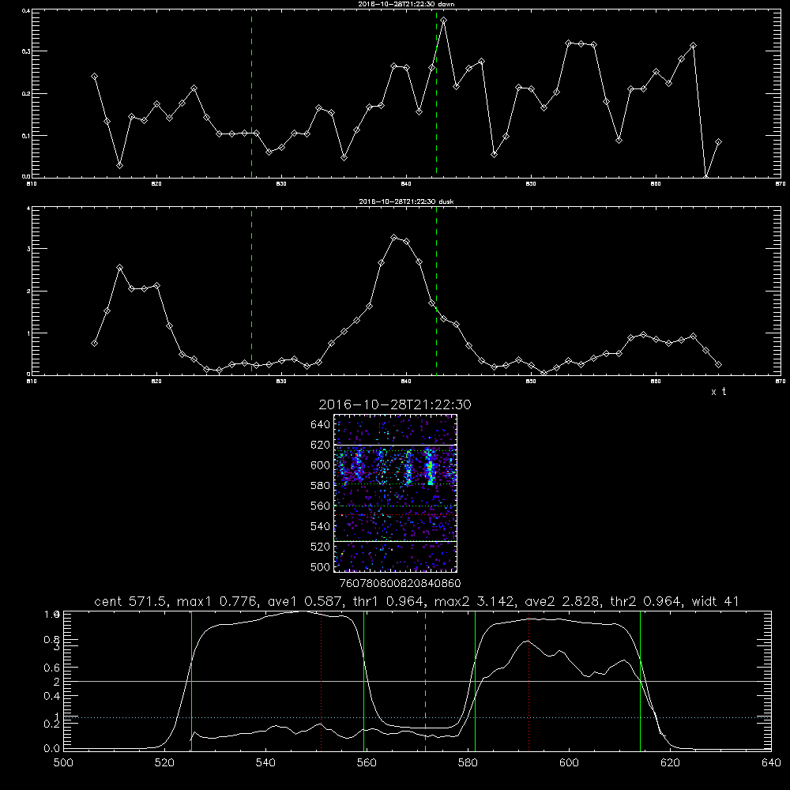
Task: Click last diamond data point of dusk curve
Action: (718, 365)
